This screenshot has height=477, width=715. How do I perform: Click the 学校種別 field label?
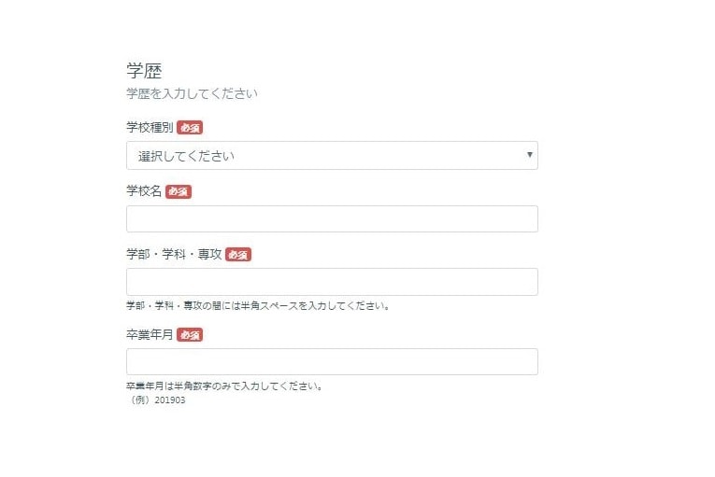click(150, 127)
